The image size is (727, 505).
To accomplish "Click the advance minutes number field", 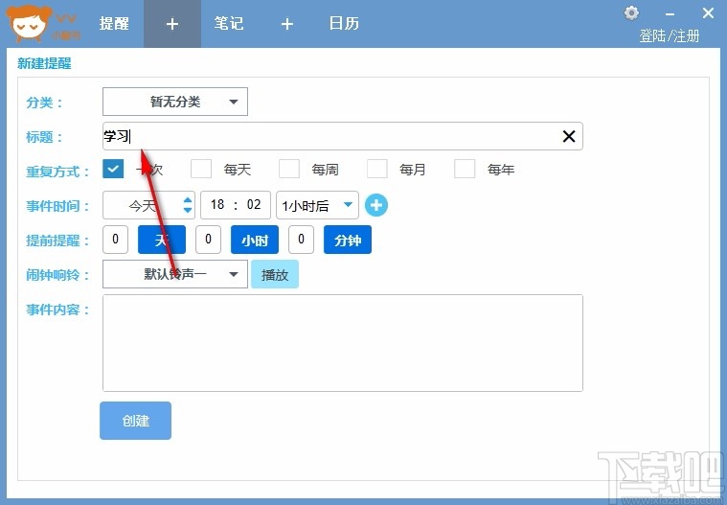I will [302, 240].
